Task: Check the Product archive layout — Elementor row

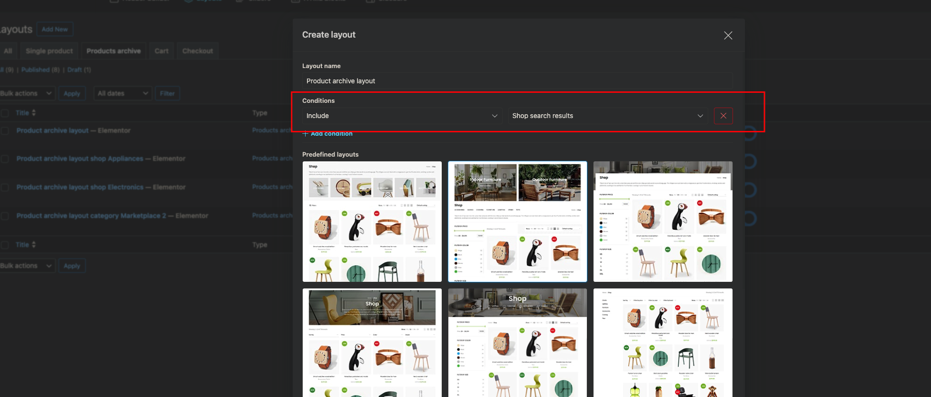Action: pyautogui.click(x=5, y=130)
